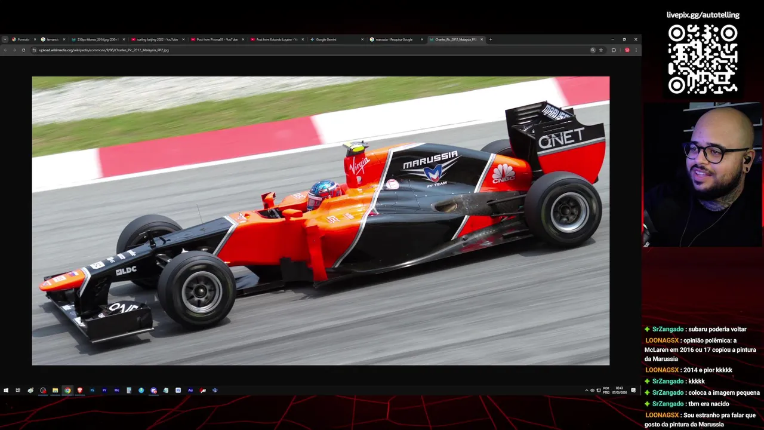
Task: Switch to the Google Gemini tab
Action: tap(337, 39)
